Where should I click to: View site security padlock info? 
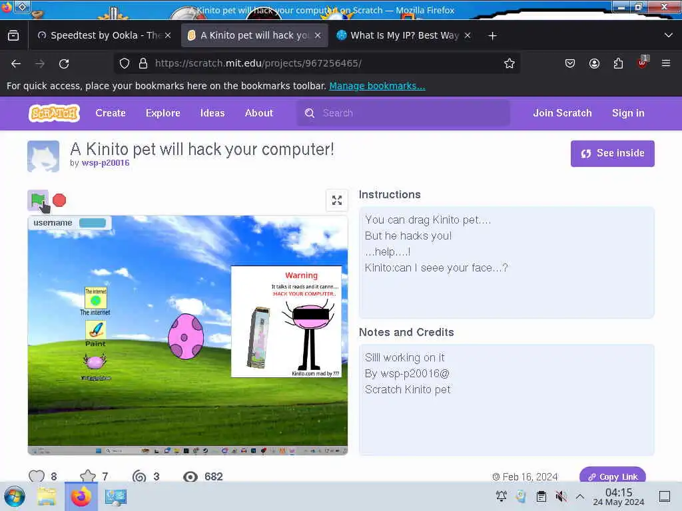pos(143,63)
